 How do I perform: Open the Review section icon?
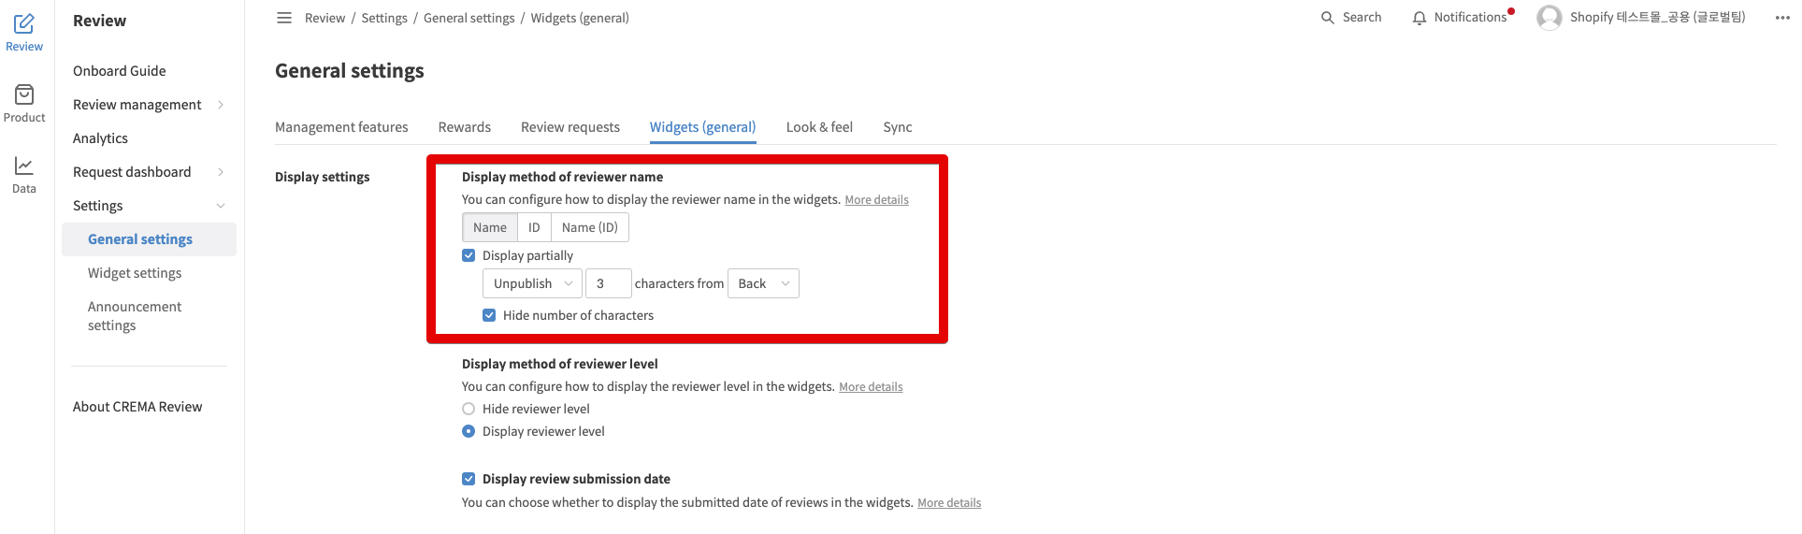tap(24, 23)
